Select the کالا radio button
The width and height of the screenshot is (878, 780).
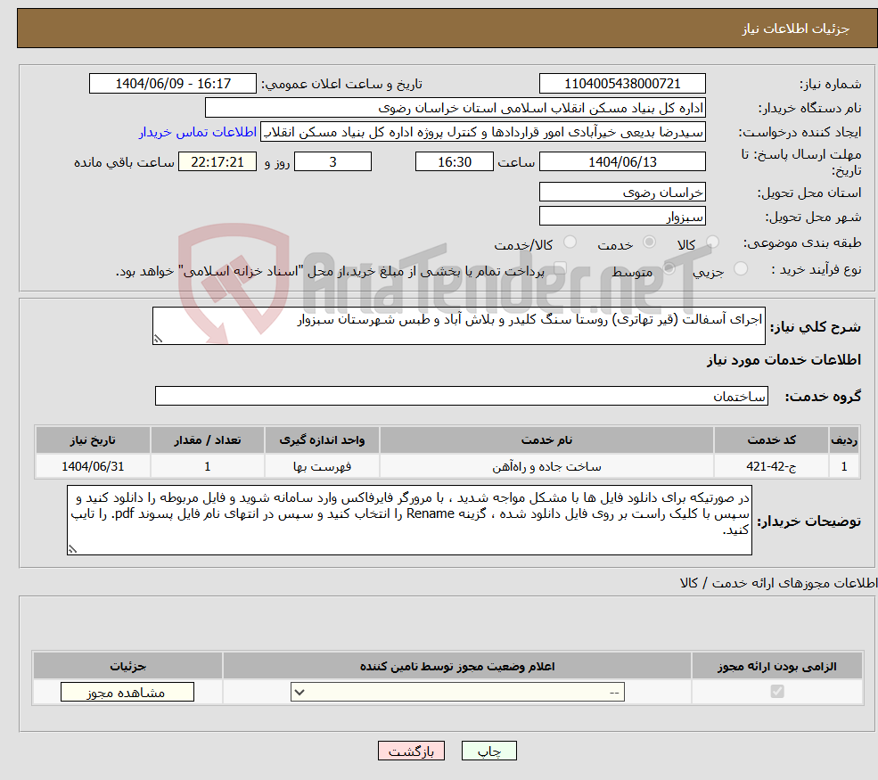pyautogui.click(x=711, y=242)
